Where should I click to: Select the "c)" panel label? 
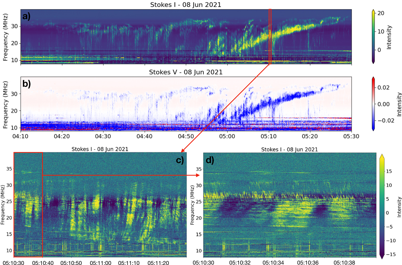(180, 160)
